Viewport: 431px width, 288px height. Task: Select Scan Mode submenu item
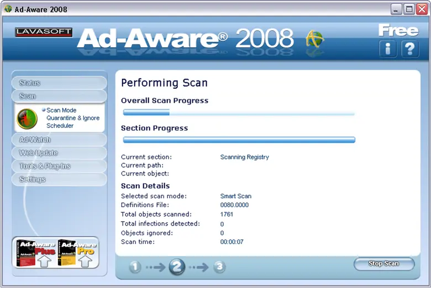pos(61,110)
